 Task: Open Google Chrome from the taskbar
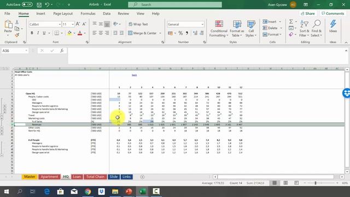(x=87, y=192)
